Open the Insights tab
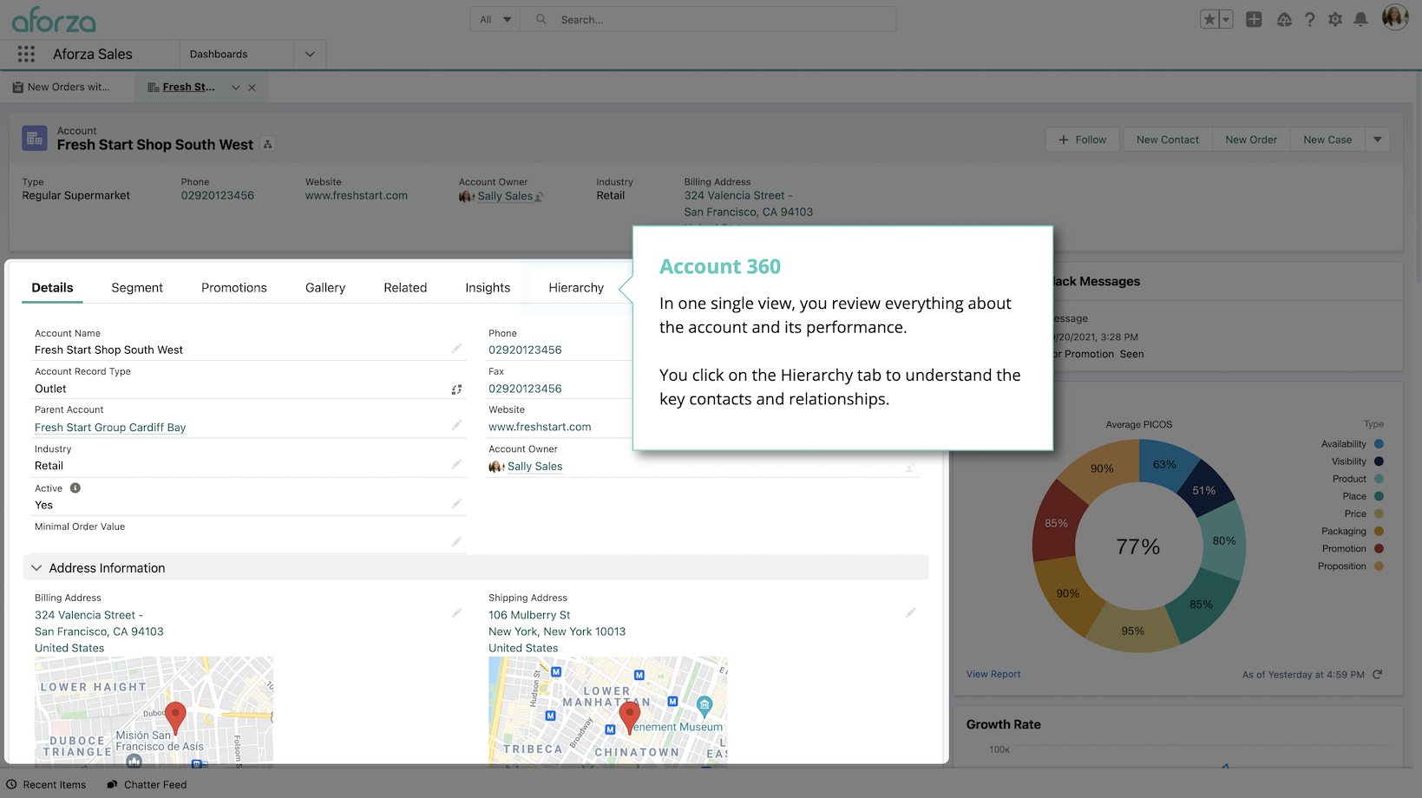Screen dimensions: 1422x798 click(488, 288)
